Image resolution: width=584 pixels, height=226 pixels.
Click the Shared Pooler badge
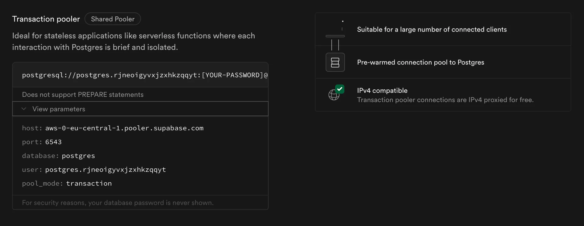click(113, 19)
